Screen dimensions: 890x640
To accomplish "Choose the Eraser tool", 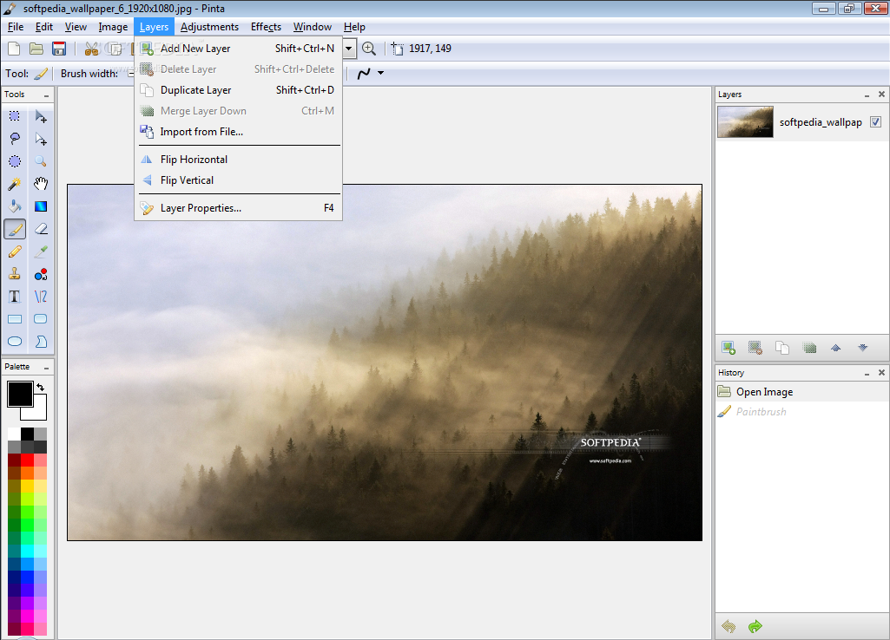I will (41, 229).
